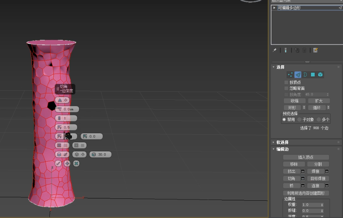The image size is (343, 218).
Task: Click 移除 button
Action: pyautogui.click(x=294, y=164)
